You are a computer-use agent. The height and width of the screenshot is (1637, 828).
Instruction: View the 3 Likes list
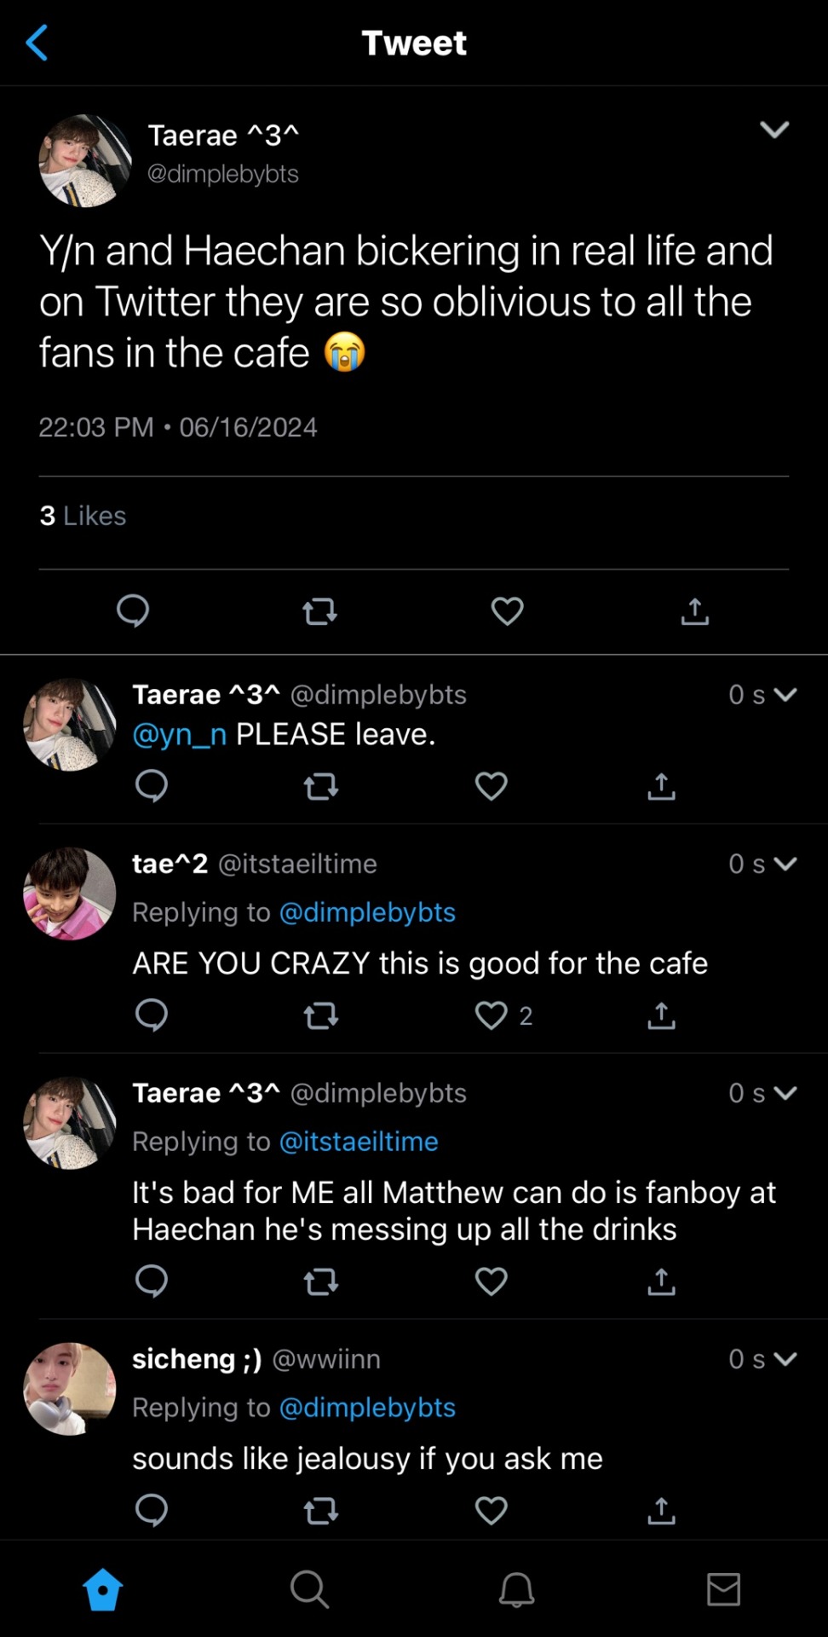coord(83,516)
